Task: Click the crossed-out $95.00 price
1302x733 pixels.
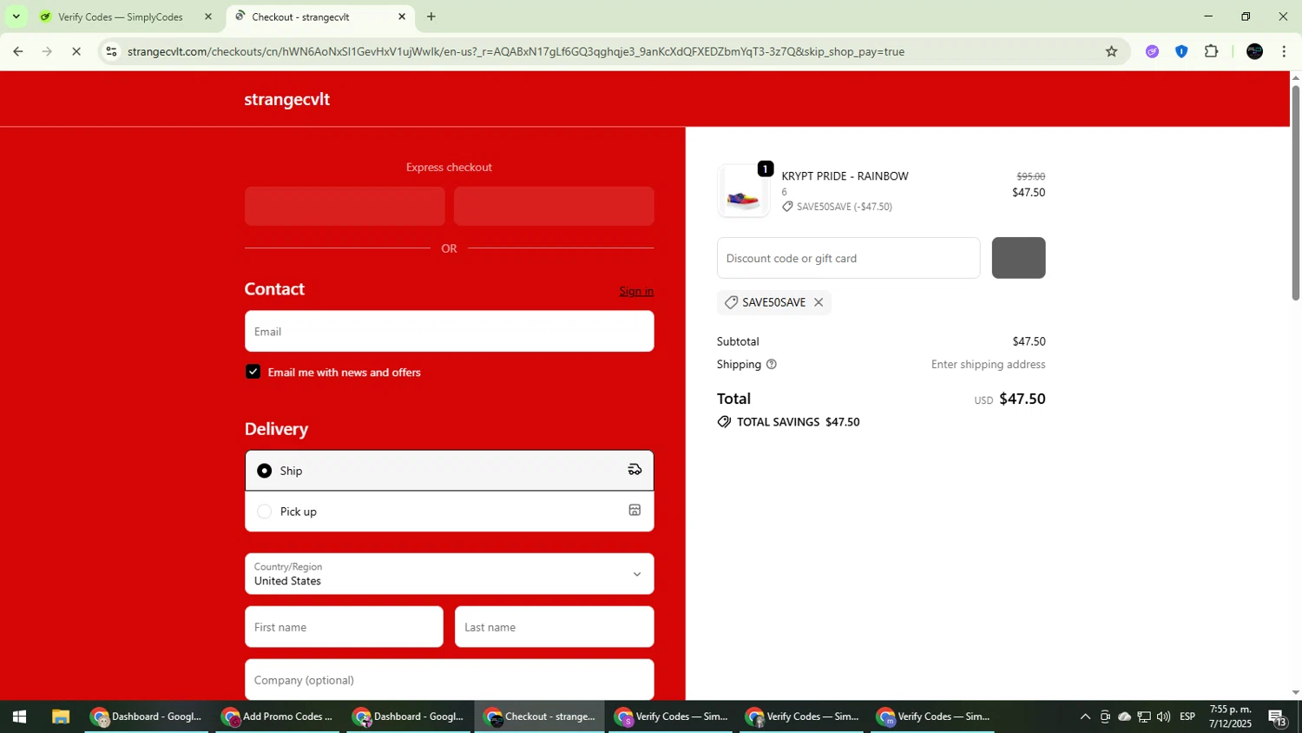Action: click(x=1030, y=176)
